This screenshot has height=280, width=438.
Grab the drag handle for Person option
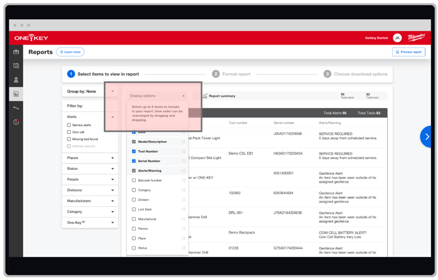183,228
